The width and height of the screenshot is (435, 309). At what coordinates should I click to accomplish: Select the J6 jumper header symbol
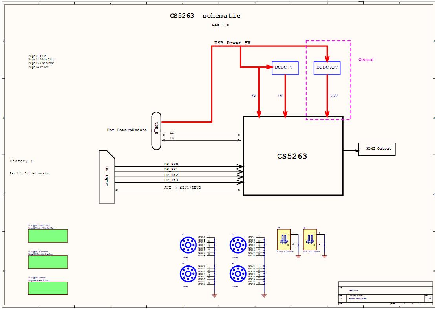pos(310,240)
